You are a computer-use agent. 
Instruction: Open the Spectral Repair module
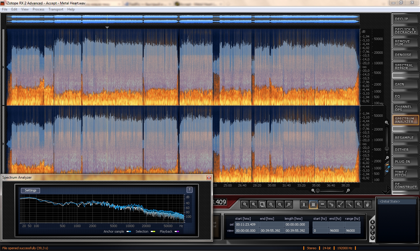click(405, 67)
